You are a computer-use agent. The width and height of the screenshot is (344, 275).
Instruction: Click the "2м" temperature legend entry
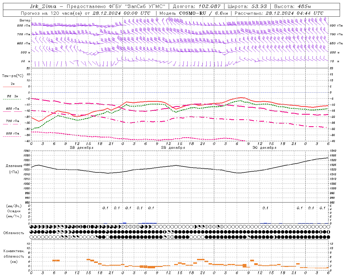pos(13,84)
